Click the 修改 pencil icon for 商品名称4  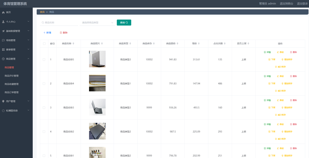[x=278, y=76]
